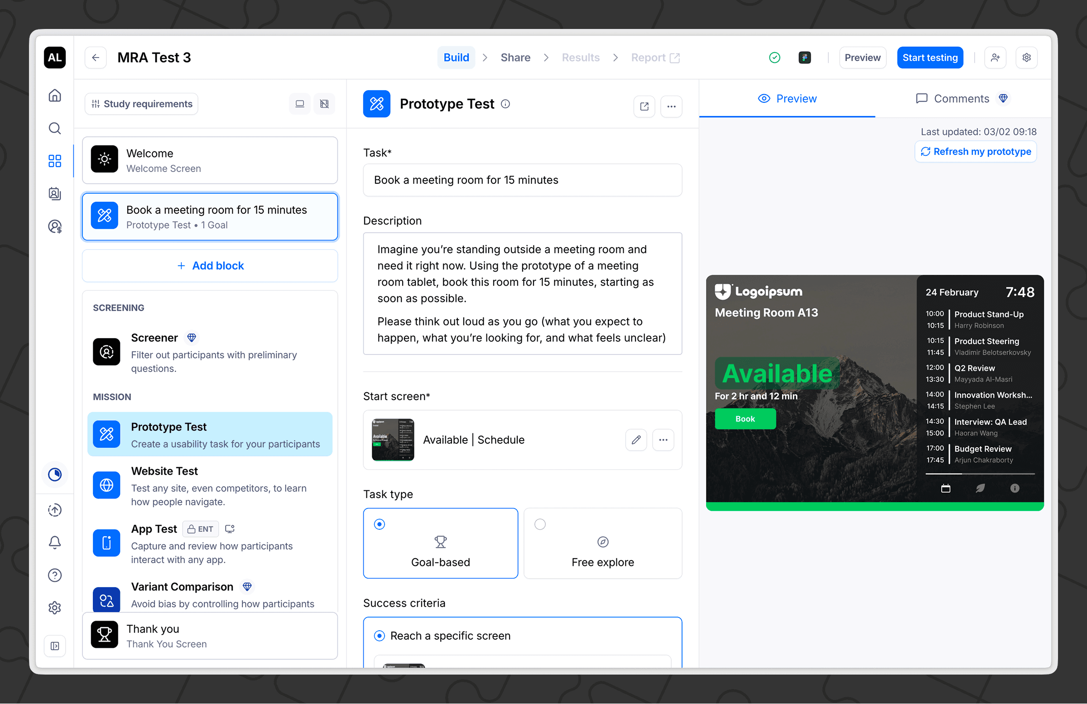Open the participants panel icon in sidebar

[x=55, y=194]
